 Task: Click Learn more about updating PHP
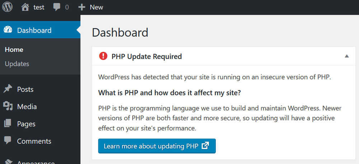click(157, 146)
